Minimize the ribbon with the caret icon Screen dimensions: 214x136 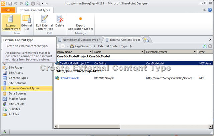pyautogui.click(x=204, y=10)
